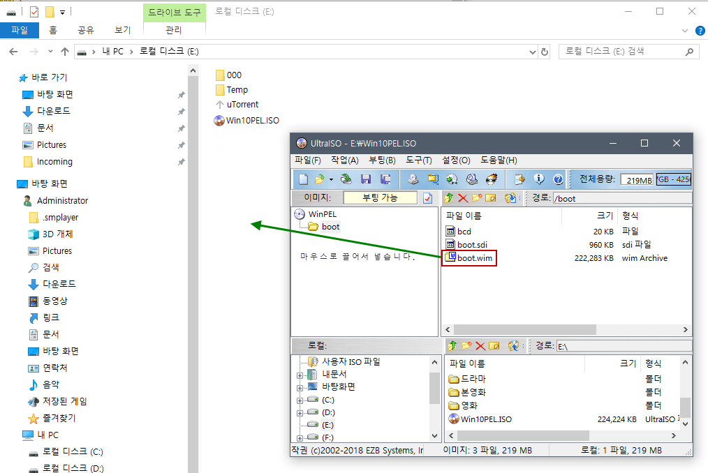The height and width of the screenshot is (473, 708).
Task: Click the 파일 tab in Explorer ribbon
Action: [20, 30]
